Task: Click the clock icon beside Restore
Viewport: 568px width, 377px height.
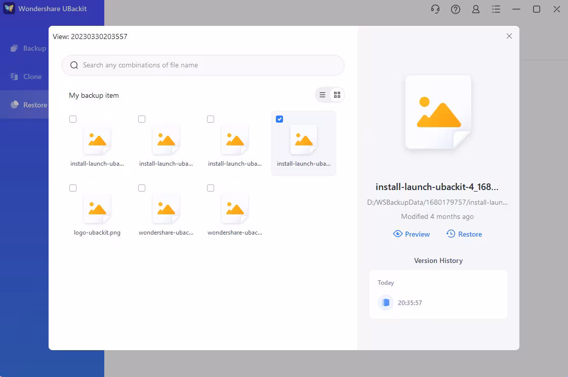Action: 451,234
